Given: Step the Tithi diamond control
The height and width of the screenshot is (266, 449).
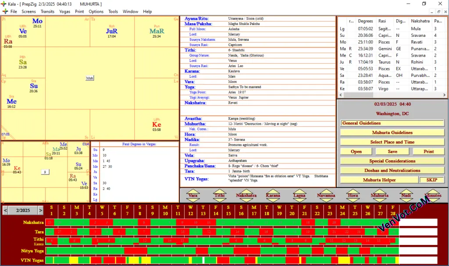Looking at the screenshot, I should point(220,195).
